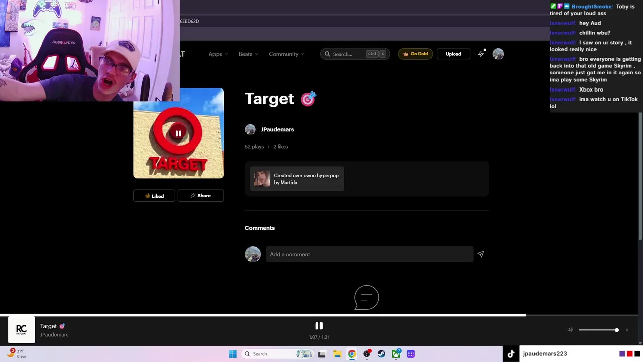The image size is (643, 362).
Task: Click the Go Gold button
Action: (x=415, y=54)
